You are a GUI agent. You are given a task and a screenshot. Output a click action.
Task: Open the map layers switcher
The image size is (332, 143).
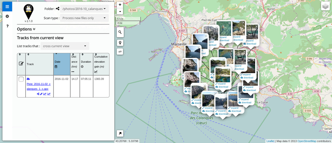[x=325, y=6]
